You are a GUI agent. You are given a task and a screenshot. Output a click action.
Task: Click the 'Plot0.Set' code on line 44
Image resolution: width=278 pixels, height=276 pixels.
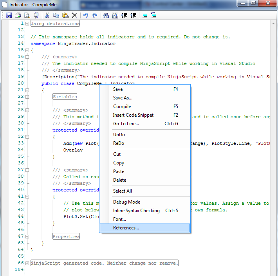tap(76, 216)
